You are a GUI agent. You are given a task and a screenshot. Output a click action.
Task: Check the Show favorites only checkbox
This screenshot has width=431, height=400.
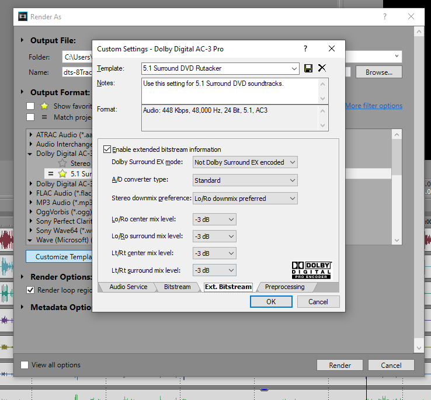(30, 106)
